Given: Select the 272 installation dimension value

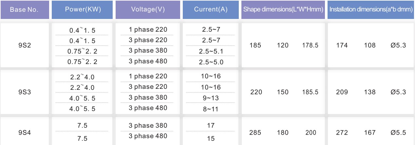Looking at the screenshot, I should [x=341, y=132].
